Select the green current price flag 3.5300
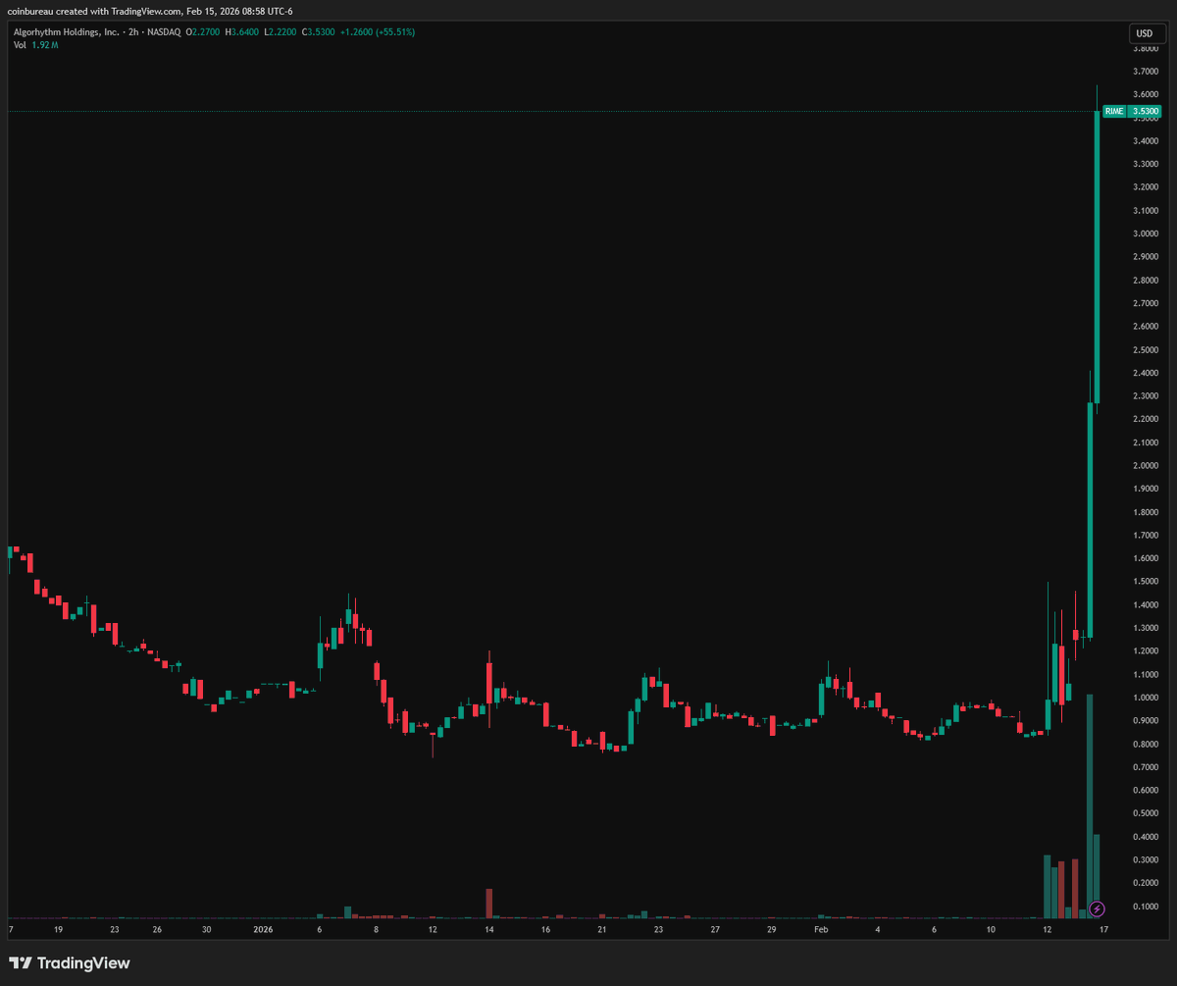 pos(1144,112)
